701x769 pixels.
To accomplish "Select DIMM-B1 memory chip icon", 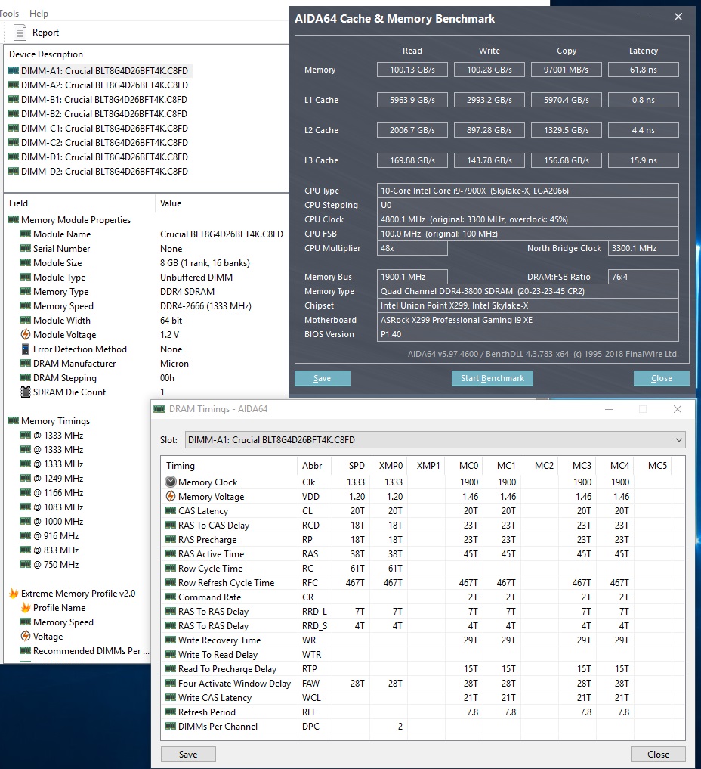I will pos(14,99).
